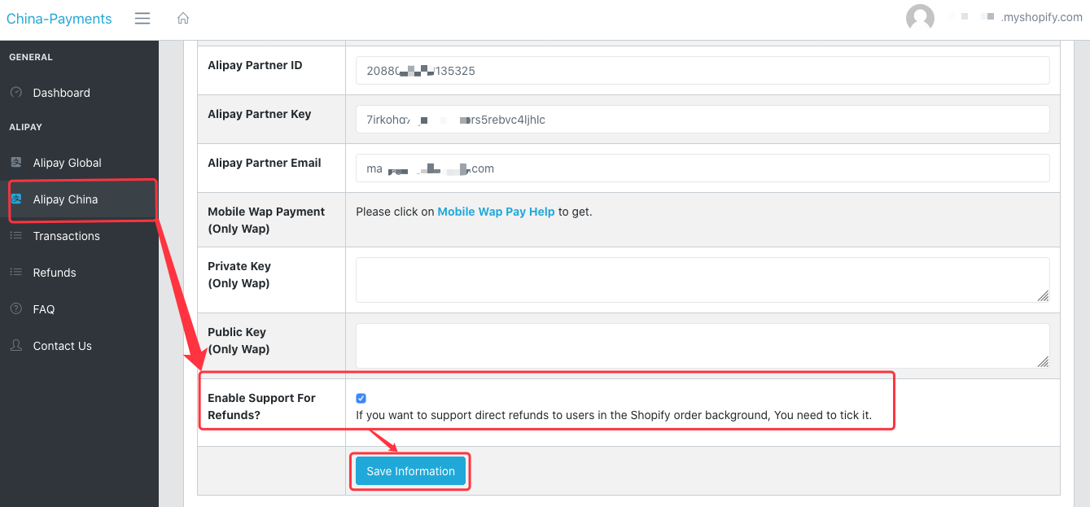Select the Alipay Global sidebar icon
1090x507 pixels.
point(15,162)
